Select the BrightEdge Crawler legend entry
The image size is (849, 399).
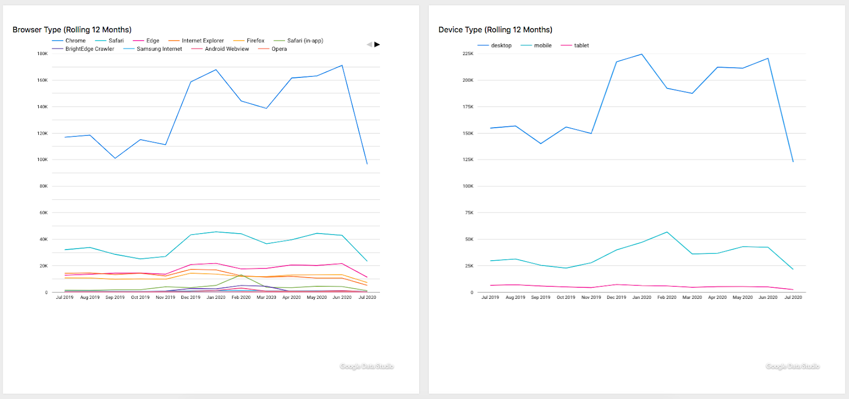[83, 49]
